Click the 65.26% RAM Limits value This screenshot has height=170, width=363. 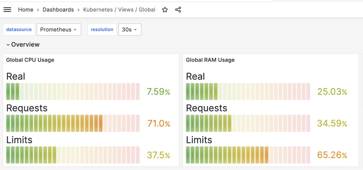click(x=332, y=155)
